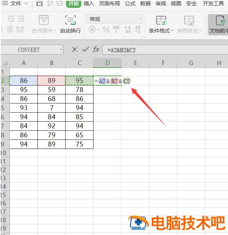Click the select-all corner triangle

tap(5, 63)
